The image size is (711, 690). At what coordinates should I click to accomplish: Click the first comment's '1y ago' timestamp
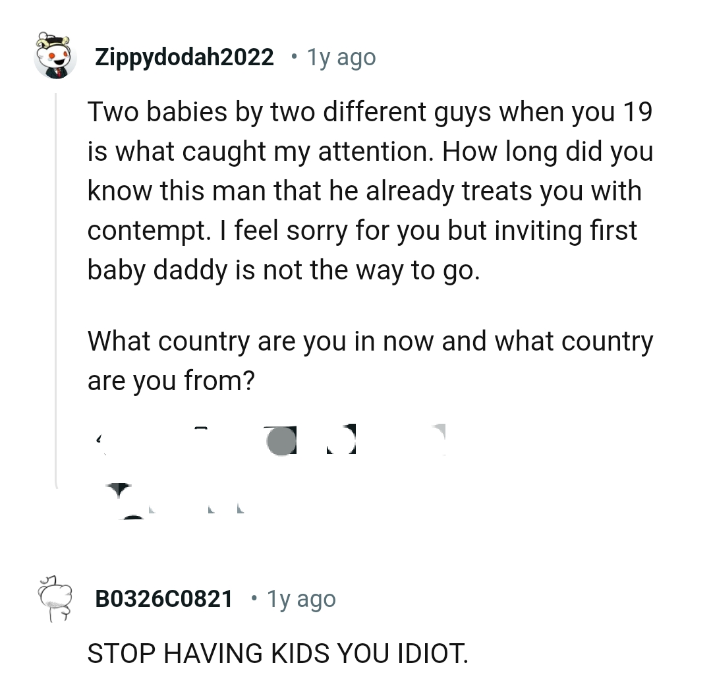pos(340,57)
